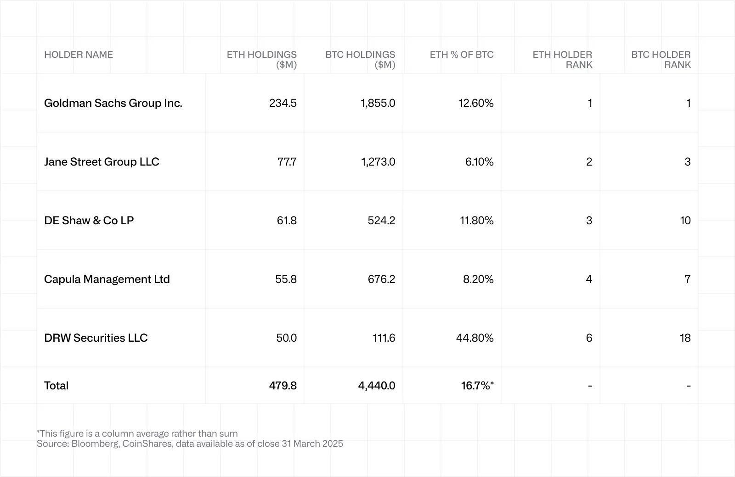Click the 16.7%* average figure
This screenshot has height=477, width=735.
click(x=477, y=386)
